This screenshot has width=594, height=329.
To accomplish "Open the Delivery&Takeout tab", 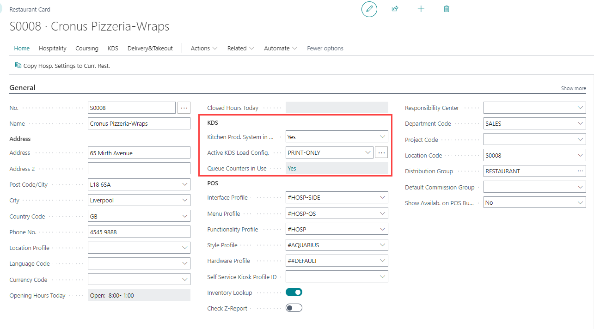I will [150, 49].
